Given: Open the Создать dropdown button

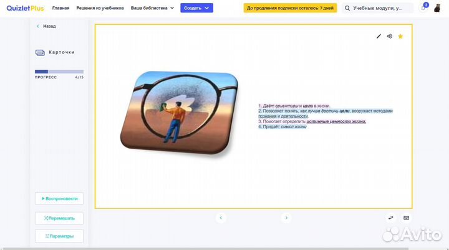Looking at the screenshot, I should 196,8.
